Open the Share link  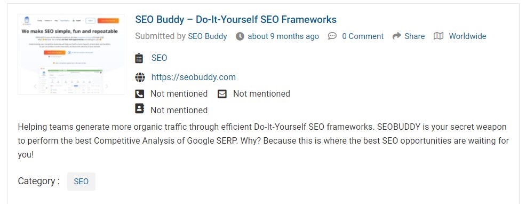tap(415, 36)
